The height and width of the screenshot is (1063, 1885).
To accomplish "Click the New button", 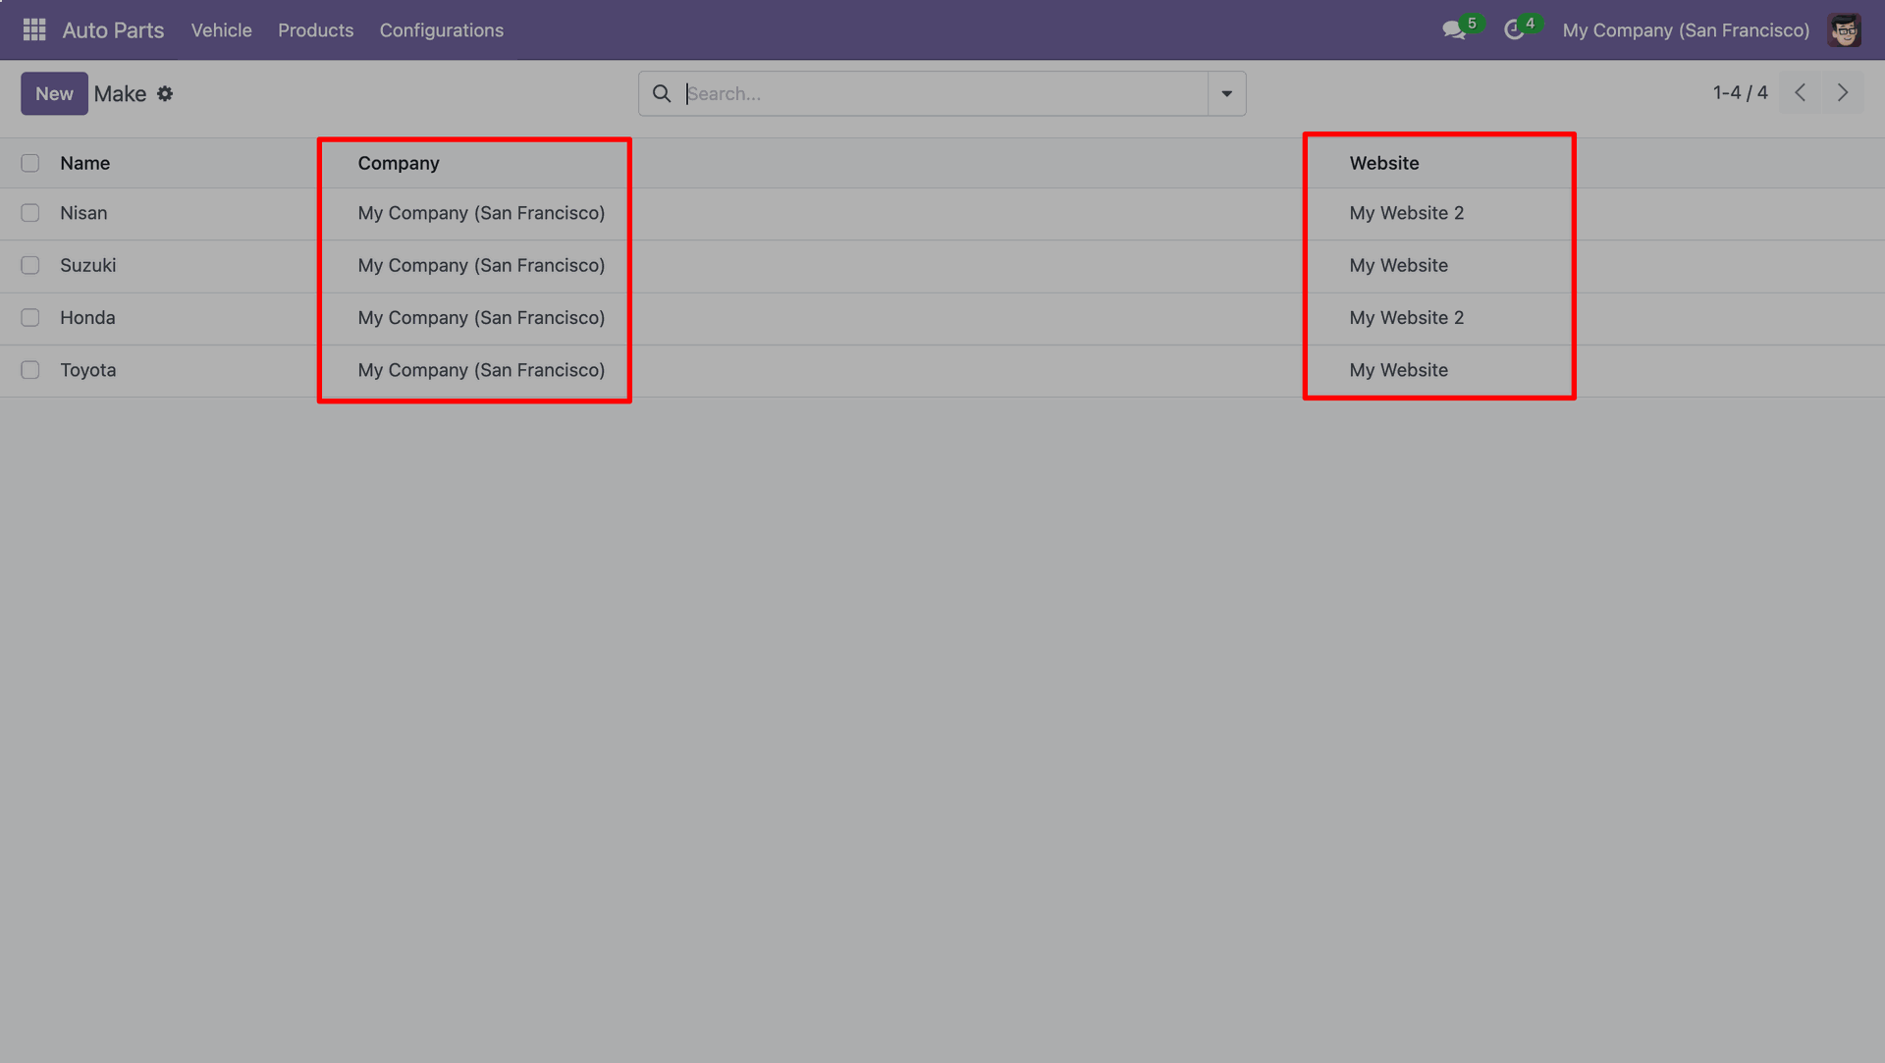I will click(x=54, y=93).
